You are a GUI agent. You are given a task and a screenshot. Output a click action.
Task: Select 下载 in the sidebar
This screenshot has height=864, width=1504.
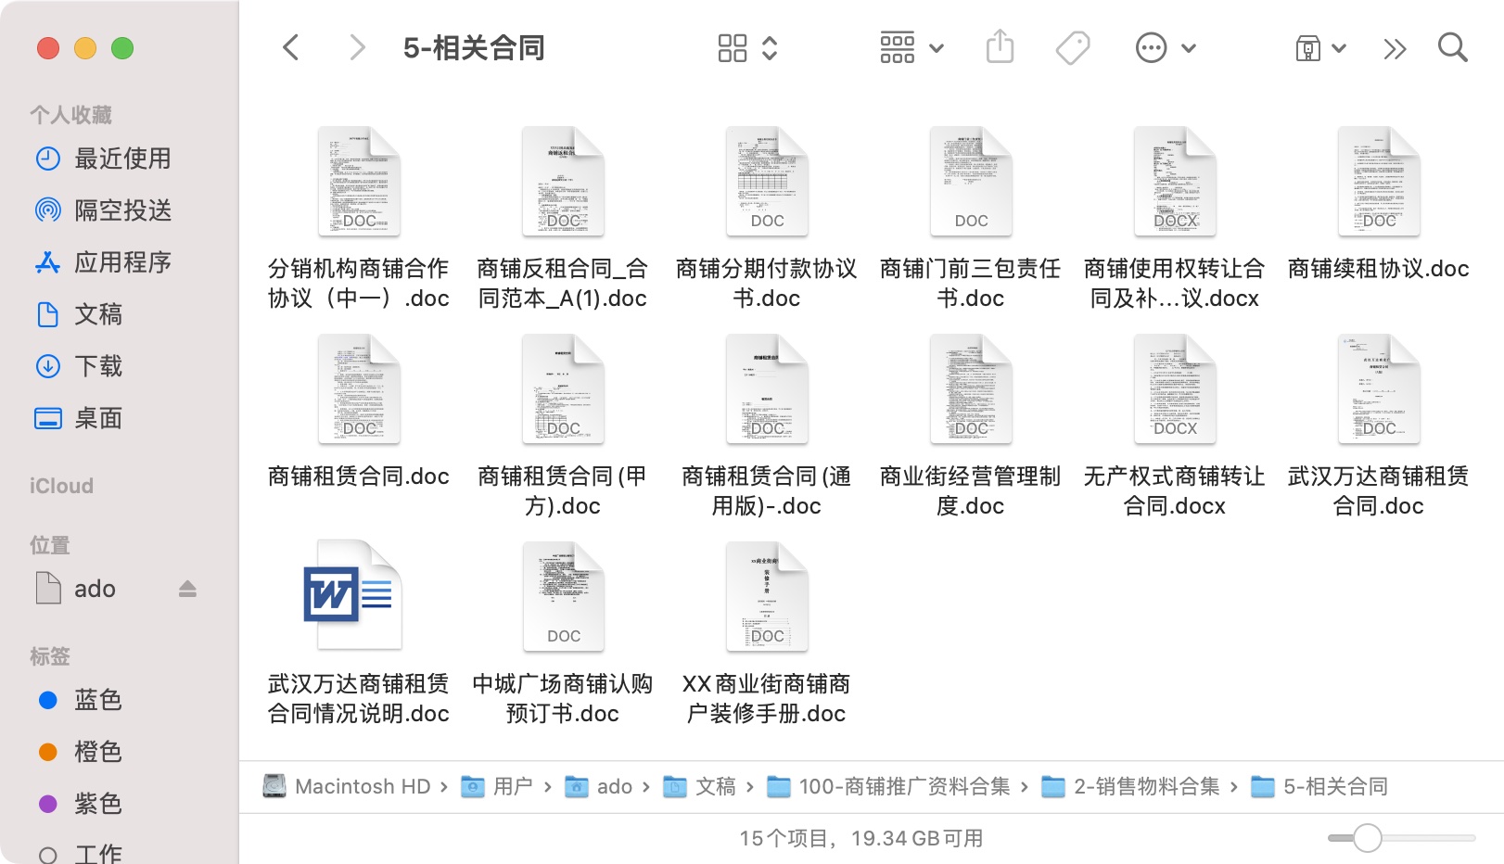98,366
